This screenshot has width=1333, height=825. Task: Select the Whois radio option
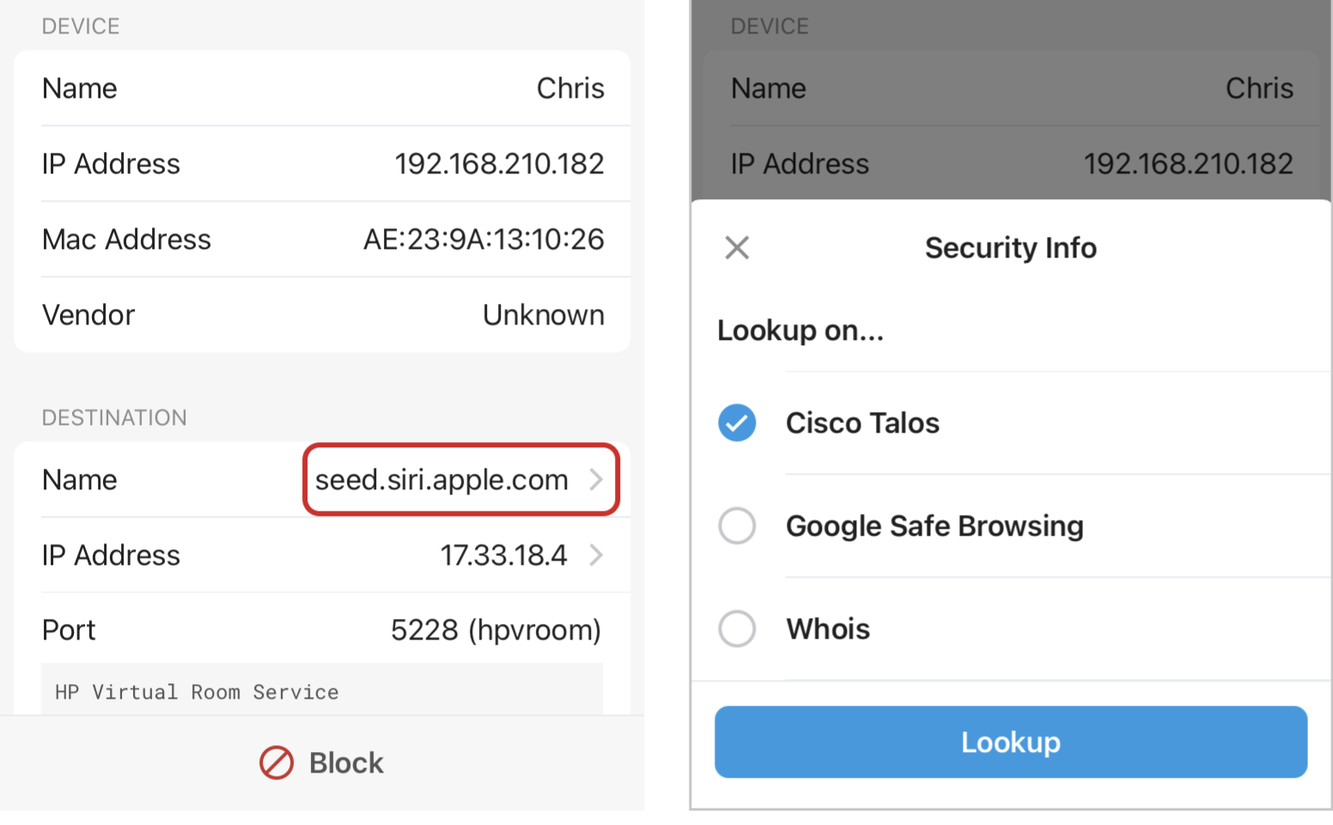(x=737, y=628)
